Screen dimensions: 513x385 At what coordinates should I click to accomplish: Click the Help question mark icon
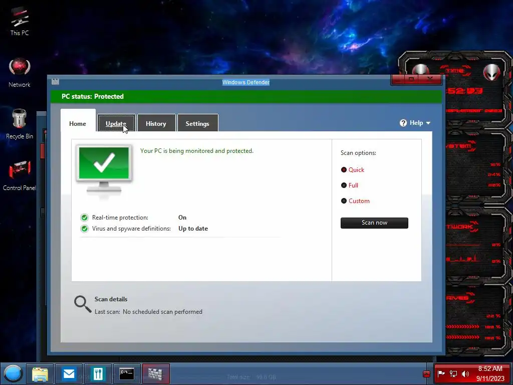[x=403, y=123]
